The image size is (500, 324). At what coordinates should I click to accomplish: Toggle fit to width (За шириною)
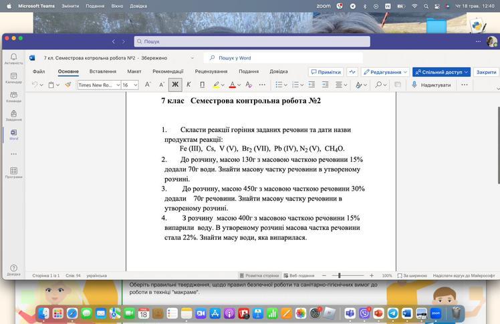(x=412, y=276)
